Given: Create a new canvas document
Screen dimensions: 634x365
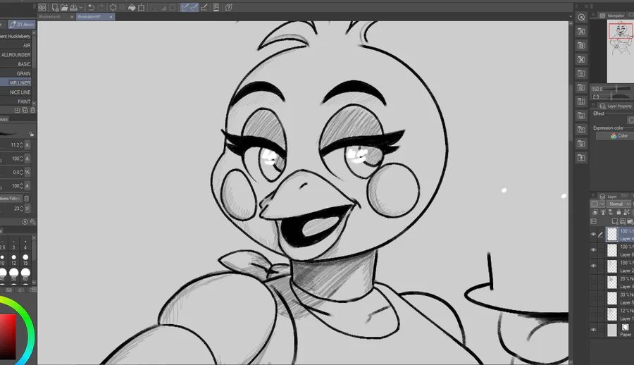Looking at the screenshot, I should tap(55, 7).
